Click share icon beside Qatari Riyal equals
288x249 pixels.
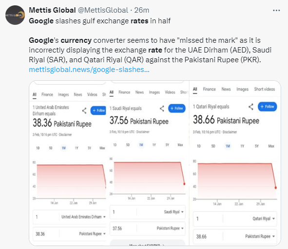pos(250,107)
